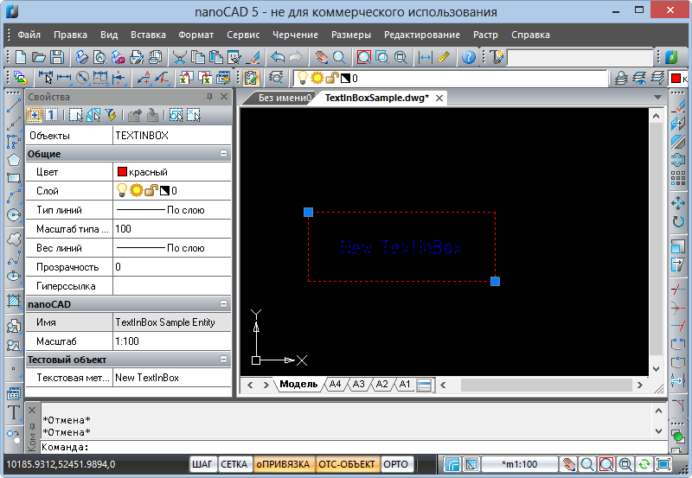This screenshot has height=478, width=692.
Task: Click the Undo arrow icon
Action: tap(278, 57)
